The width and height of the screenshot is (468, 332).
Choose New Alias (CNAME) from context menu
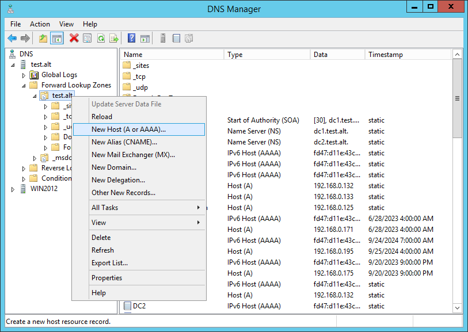tap(124, 142)
